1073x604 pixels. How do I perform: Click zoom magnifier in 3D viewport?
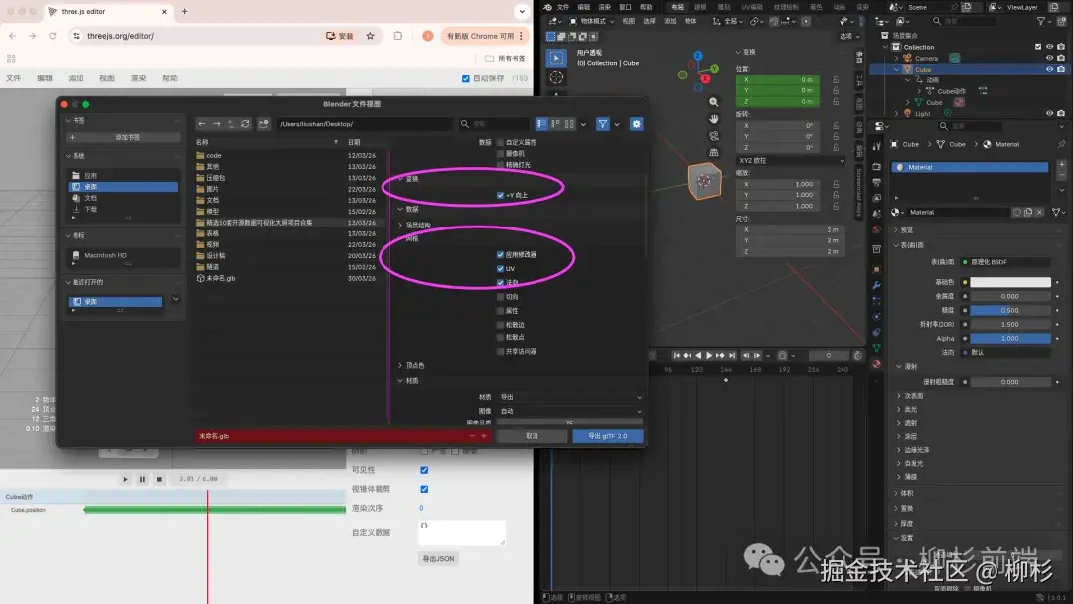coord(713,102)
